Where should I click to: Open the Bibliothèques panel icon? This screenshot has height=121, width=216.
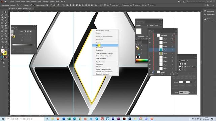(x=205, y=11)
